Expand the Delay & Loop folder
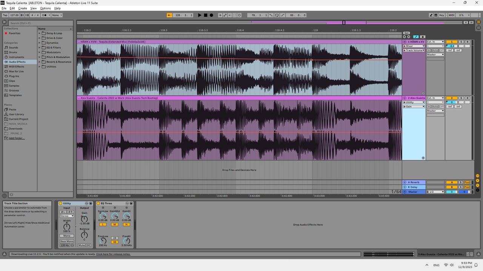The height and width of the screenshot is (271, 483). coord(39,33)
